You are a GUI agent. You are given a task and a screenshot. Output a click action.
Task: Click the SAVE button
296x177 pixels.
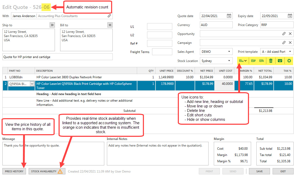coord(259,171)
